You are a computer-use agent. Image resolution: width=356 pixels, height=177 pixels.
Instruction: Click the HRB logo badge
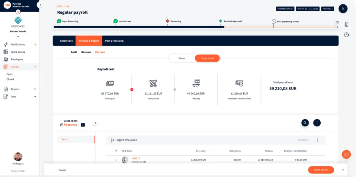pyautogui.click(x=7, y=5)
